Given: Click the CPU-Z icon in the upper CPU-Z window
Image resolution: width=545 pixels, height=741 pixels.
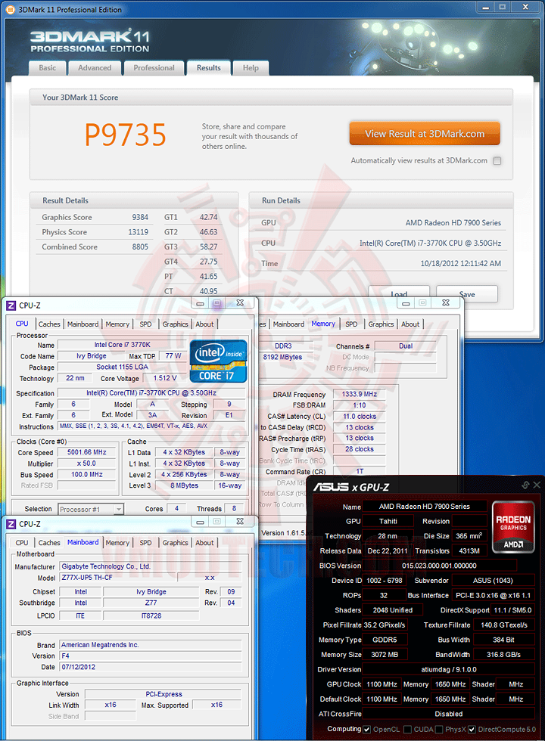Looking at the screenshot, I should (x=11, y=305).
